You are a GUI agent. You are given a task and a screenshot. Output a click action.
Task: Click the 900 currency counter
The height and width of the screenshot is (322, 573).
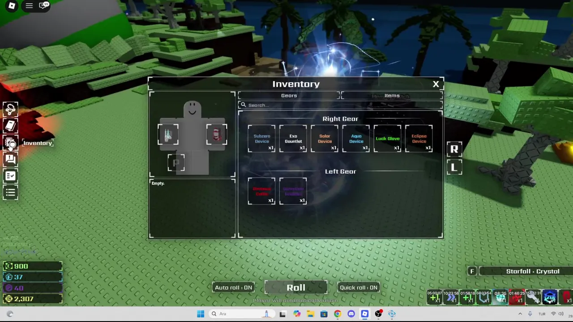tap(33, 266)
